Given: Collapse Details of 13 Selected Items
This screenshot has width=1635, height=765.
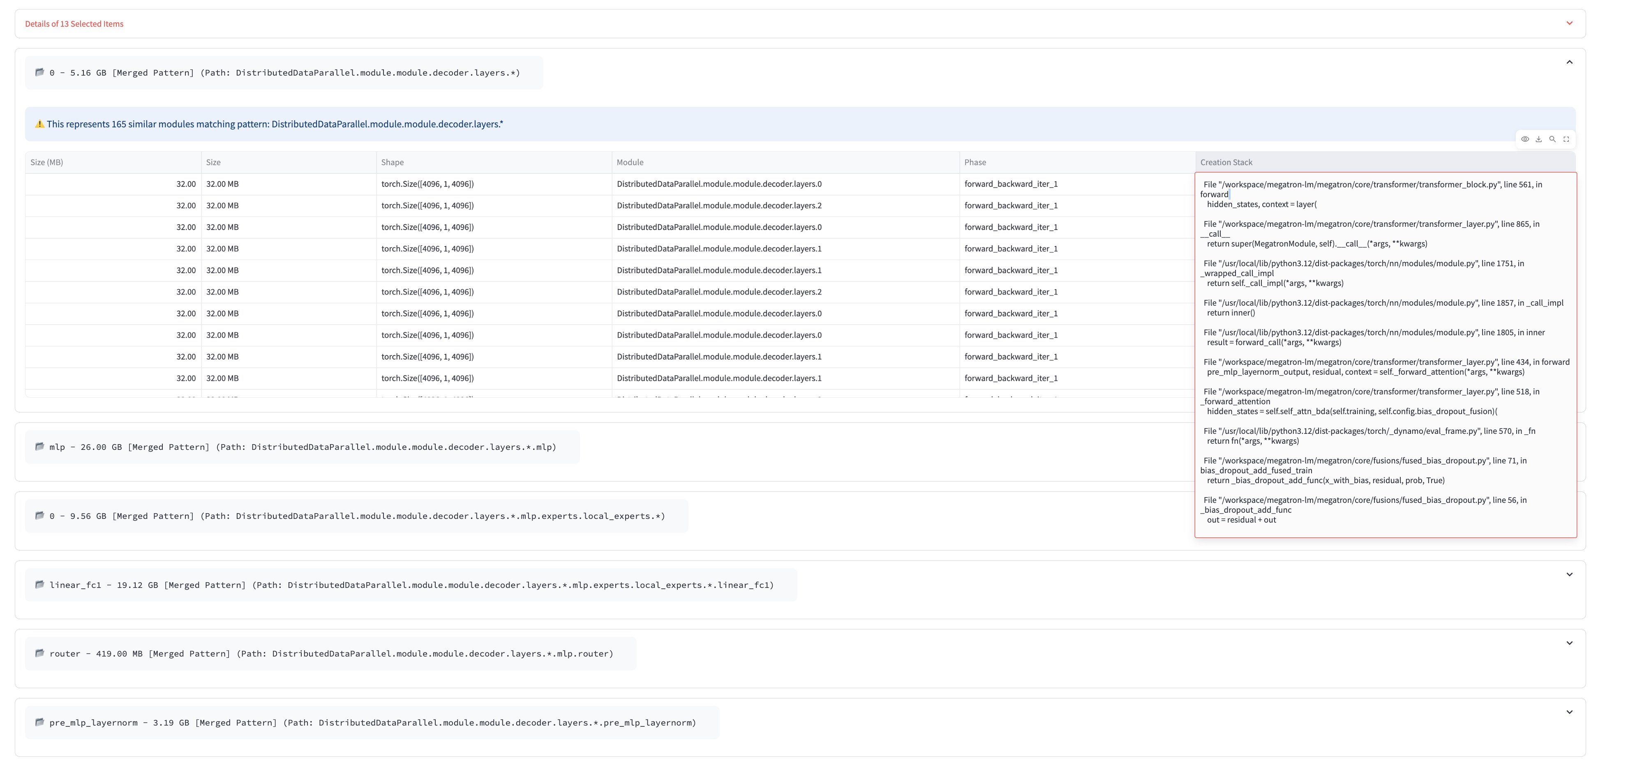Looking at the screenshot, I should tap(1569, 23).
